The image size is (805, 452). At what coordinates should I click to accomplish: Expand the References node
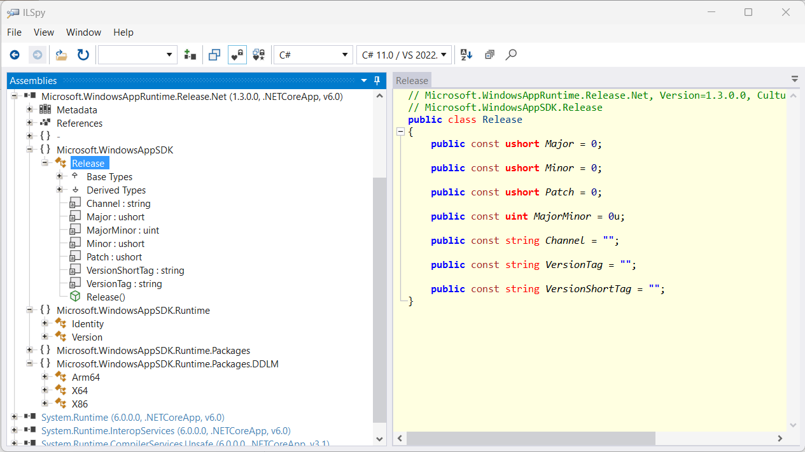pos(29,123)
